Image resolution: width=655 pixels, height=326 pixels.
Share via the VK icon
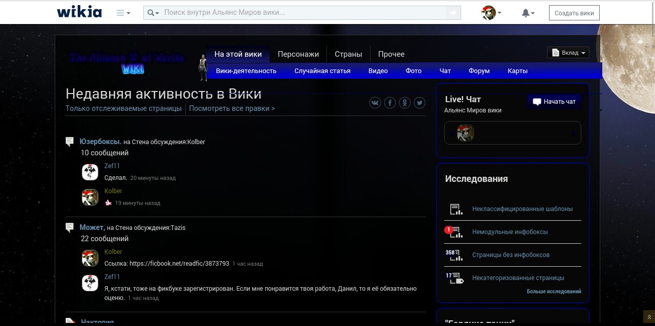(x=375, y=103)
